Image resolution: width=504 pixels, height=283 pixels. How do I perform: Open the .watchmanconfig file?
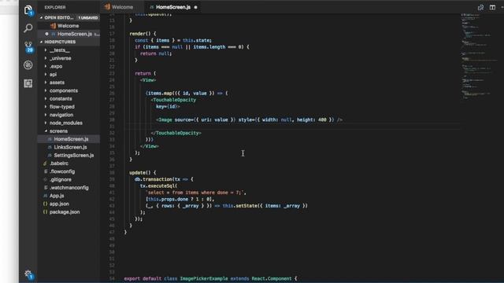pos(69,187)
